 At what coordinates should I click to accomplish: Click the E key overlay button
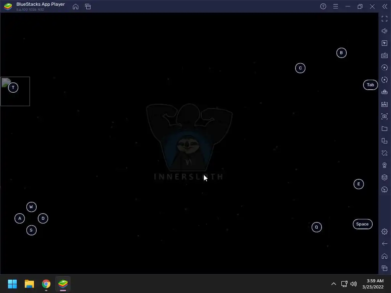tap(359, 184)
